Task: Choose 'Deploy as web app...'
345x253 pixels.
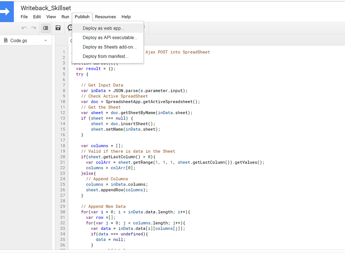Action: 108,28
